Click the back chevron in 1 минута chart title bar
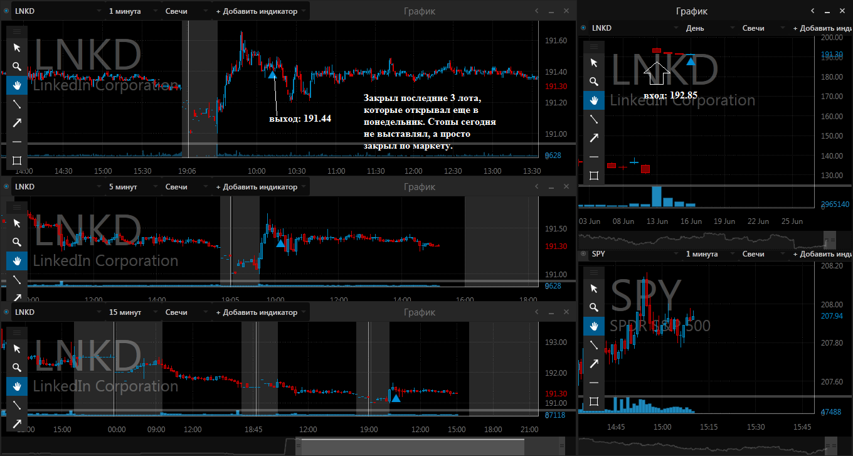This screenshot has height=456, width=853. click(536, 11)
